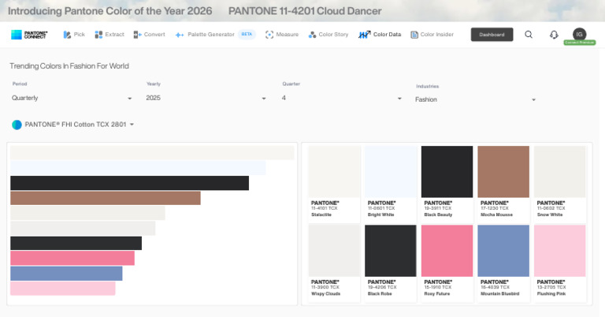Select the Stalactite color swatch
The width and height of the screenshot is (605, 317).
click(335, 172)
